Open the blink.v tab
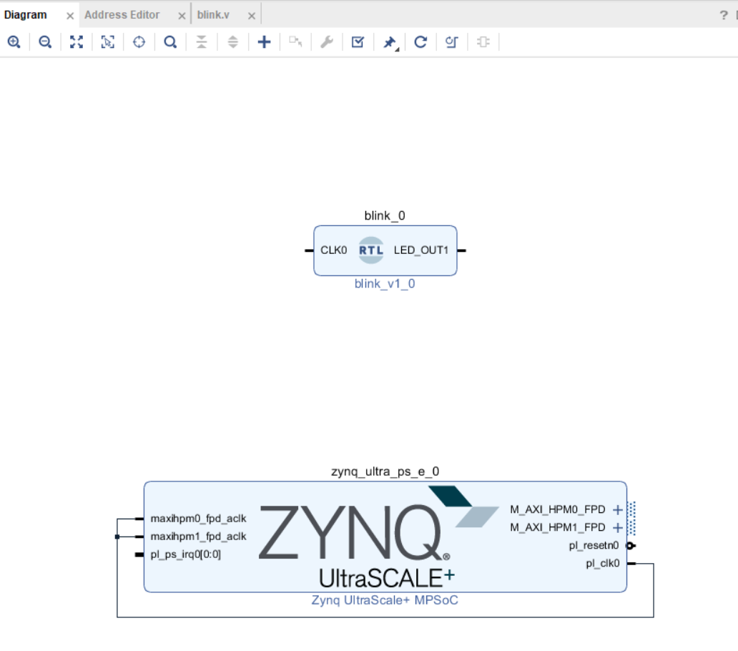This screenshot has height=651, width=738. pos(213,15)
